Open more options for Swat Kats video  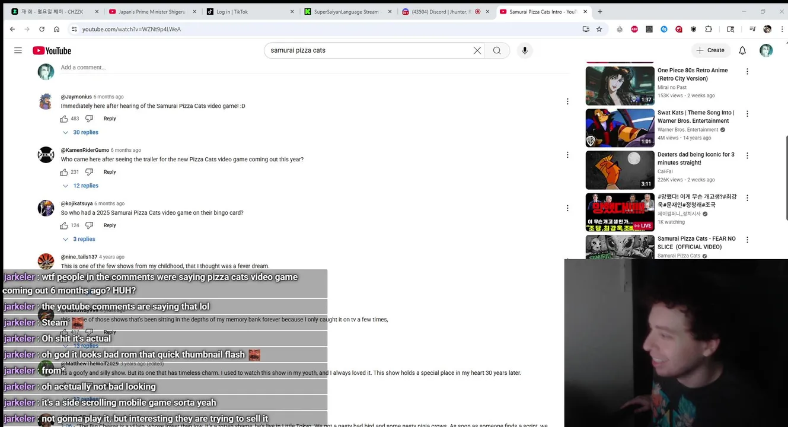(x=747, y=113)
